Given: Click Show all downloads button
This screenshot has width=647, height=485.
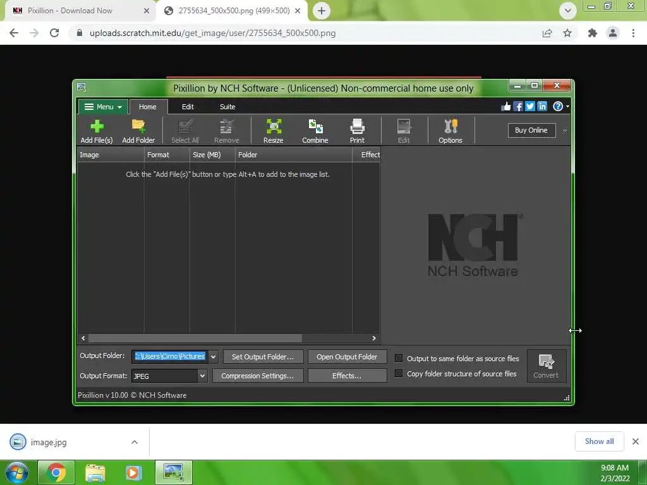Looking at the screenshot, I should (599, 441).
